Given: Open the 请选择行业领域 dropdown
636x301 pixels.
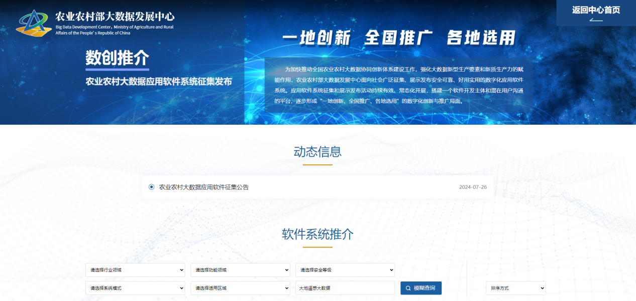Looking at the screenshot, I should click(135, 269).
